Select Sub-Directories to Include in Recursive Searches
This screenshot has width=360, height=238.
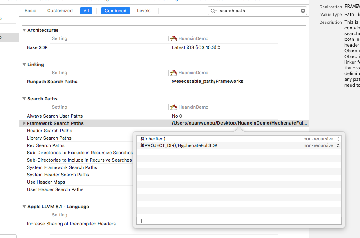point(79,160)
